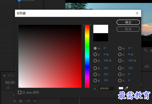The image size is (152, 104).
Task: Select HSB H radio button
Action: (x=95, y=48)
